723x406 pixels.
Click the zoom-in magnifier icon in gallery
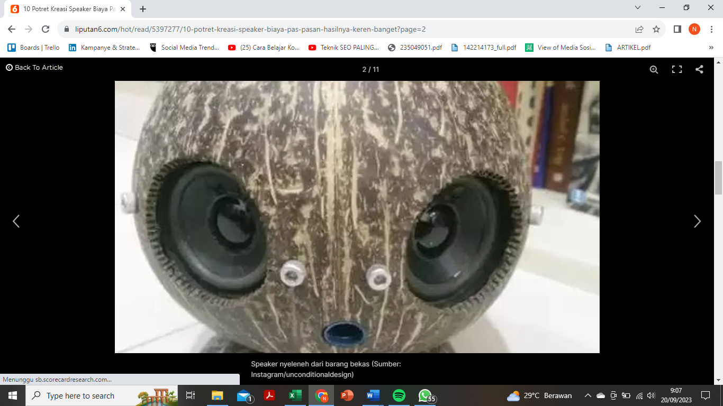654,69
